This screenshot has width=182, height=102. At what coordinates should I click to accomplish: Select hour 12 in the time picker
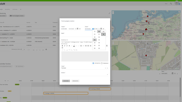coord(95,31)
